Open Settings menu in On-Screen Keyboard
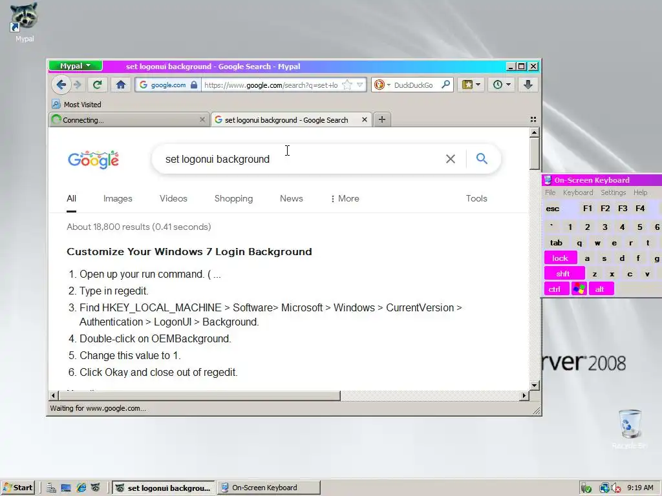 pos(613,192)
